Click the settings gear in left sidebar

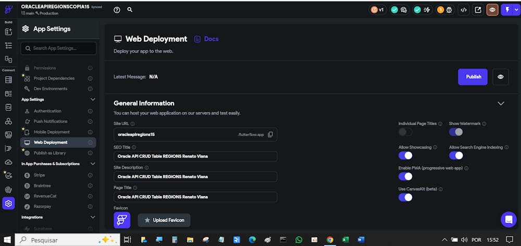[8, 203]
